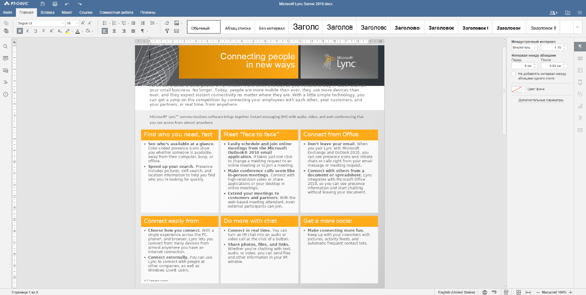The image size is (586, 295).
Task: Open the search panel magnifier icon
Action: coord(6,47)
